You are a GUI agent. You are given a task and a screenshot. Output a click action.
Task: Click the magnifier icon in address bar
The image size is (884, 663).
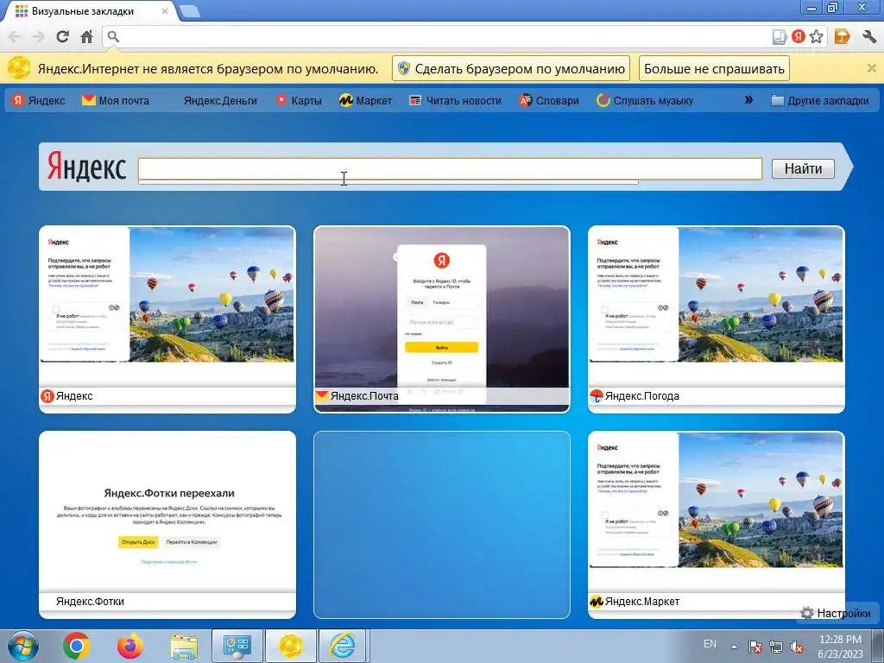point(113,36)
